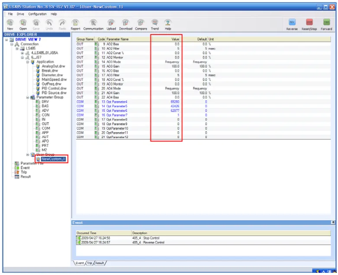Open the Compare tool

click(141, 24)
